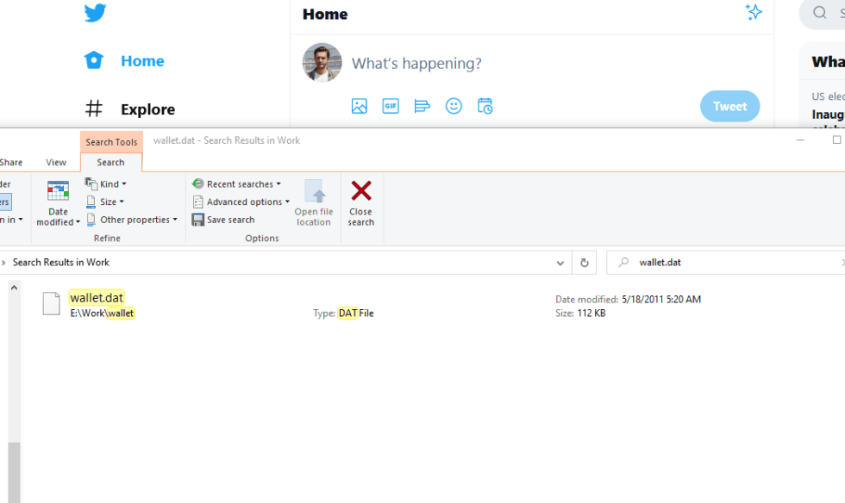Click the sparkle top tweets icon
845x503 pixels.
click(x=753, y=12)
